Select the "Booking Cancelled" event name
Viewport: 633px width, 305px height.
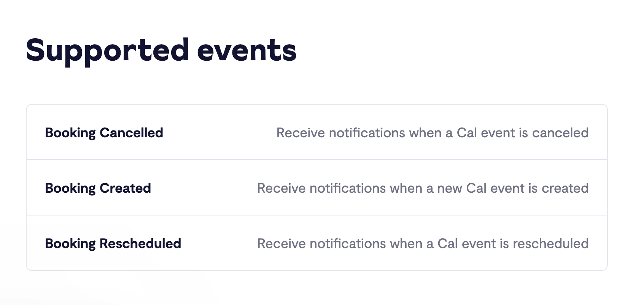104,133
